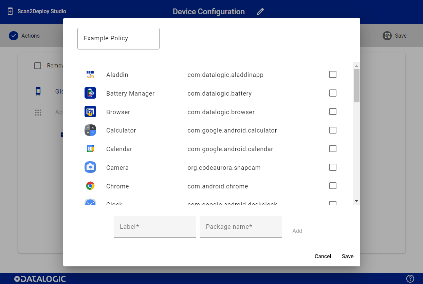Click the Calculator app icon

click(90, 130)
